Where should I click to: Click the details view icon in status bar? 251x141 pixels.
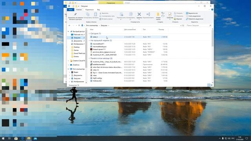point(209,85)
